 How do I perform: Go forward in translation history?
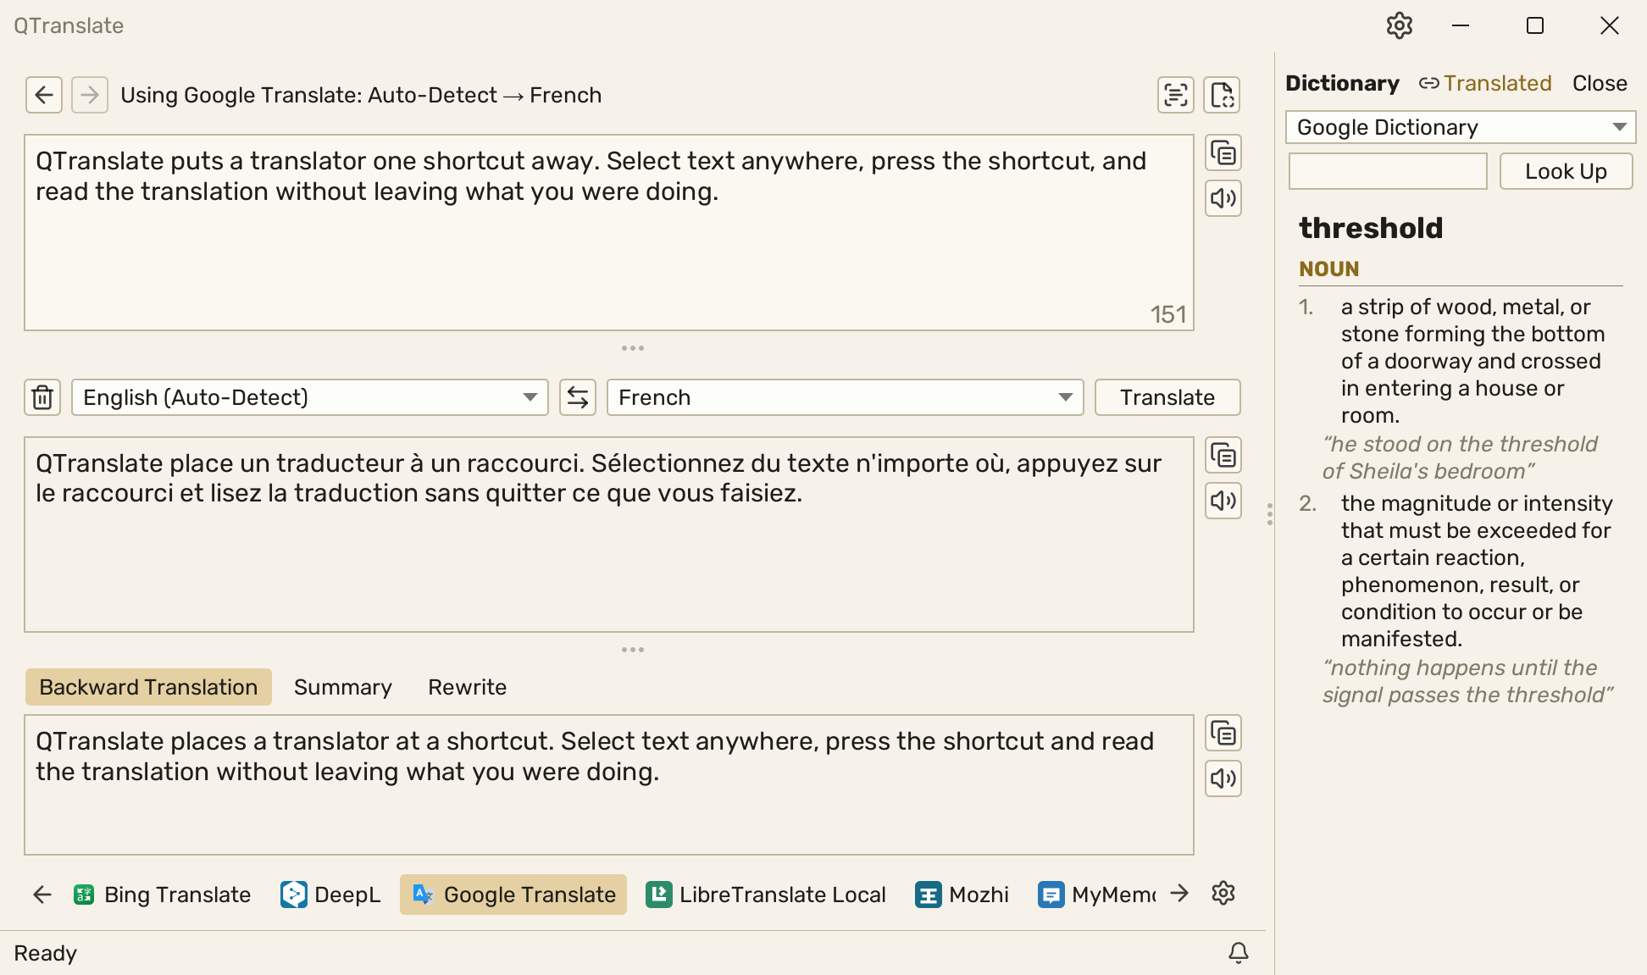coord(90,95)
